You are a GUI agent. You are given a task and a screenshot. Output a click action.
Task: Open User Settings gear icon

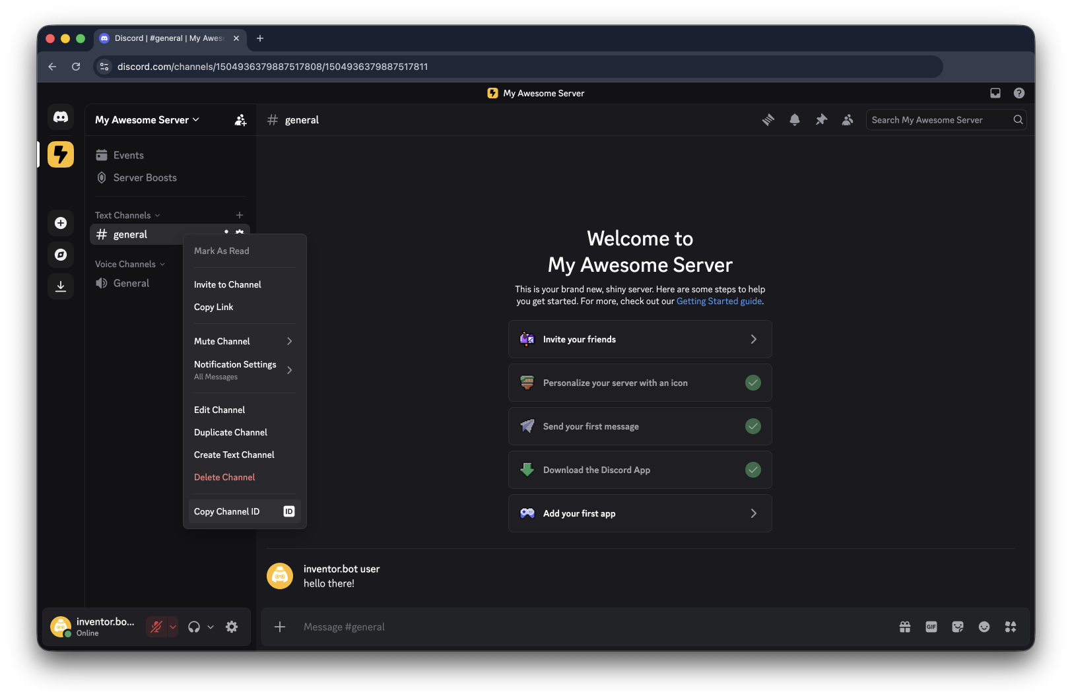coord(232,627)
